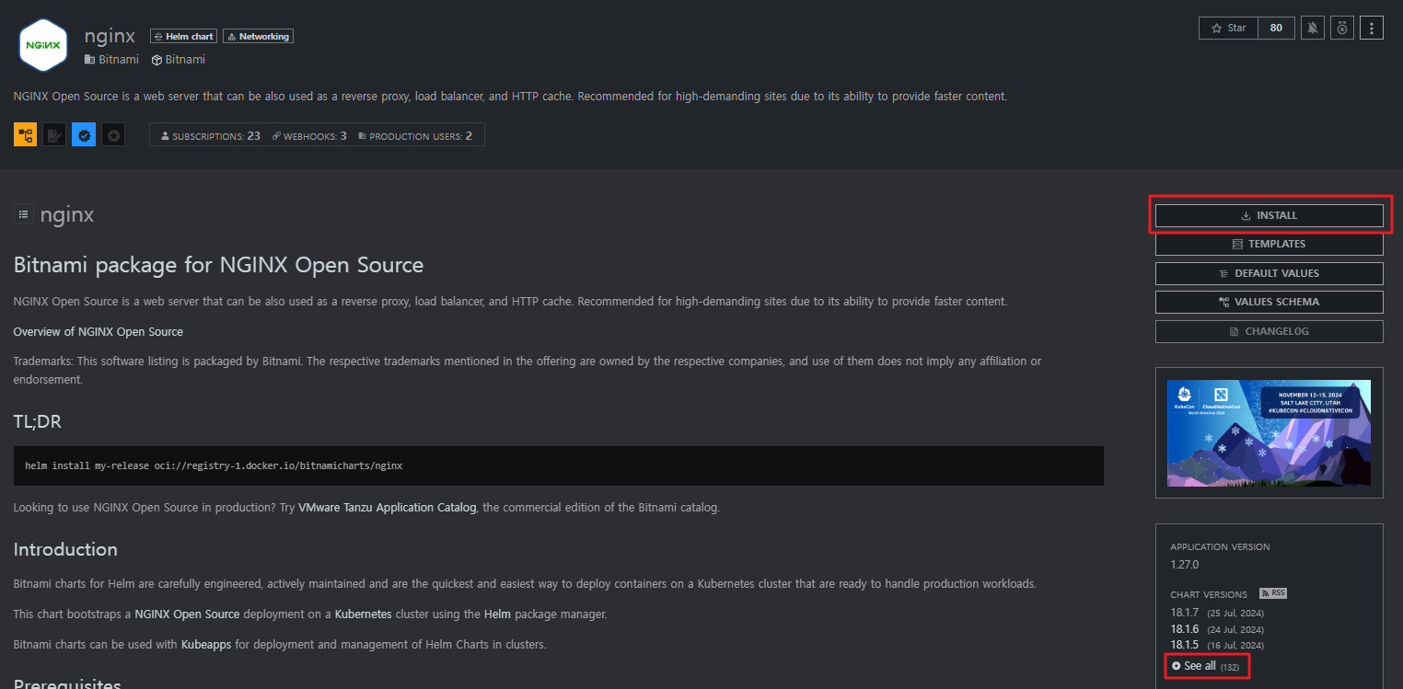Screen dimensions: 1403x689
Task: Click the RSS feed badge
Action: tap(1273, 593)
